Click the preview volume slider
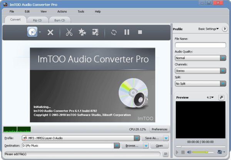 (200, 152)
